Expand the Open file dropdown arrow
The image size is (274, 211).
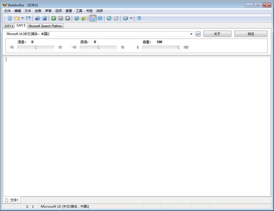pos(22,18)
